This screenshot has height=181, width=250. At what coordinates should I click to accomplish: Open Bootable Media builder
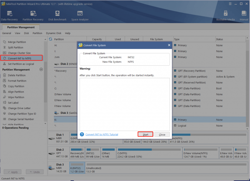pos(225,16)
